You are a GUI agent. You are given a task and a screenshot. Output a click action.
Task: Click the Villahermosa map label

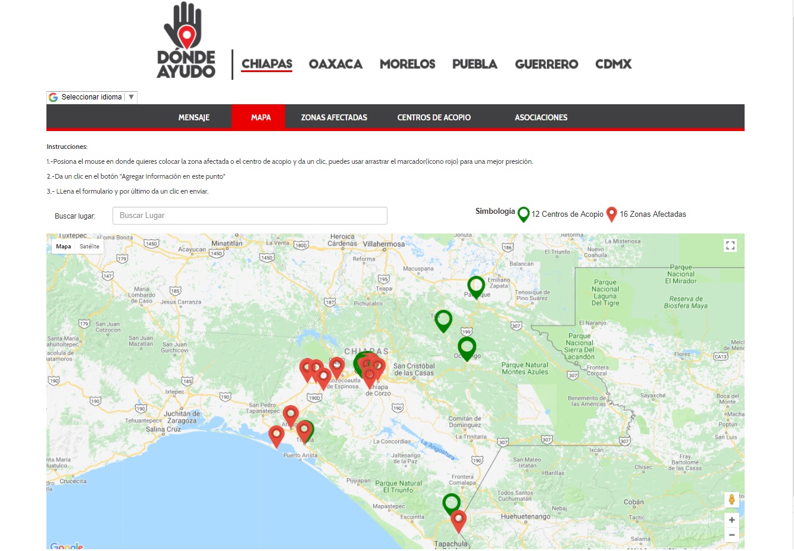(x=384, y=244)
